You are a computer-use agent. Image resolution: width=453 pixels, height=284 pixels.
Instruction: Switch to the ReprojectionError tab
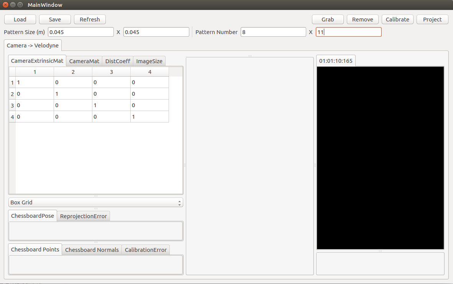[x=83, y=216]
